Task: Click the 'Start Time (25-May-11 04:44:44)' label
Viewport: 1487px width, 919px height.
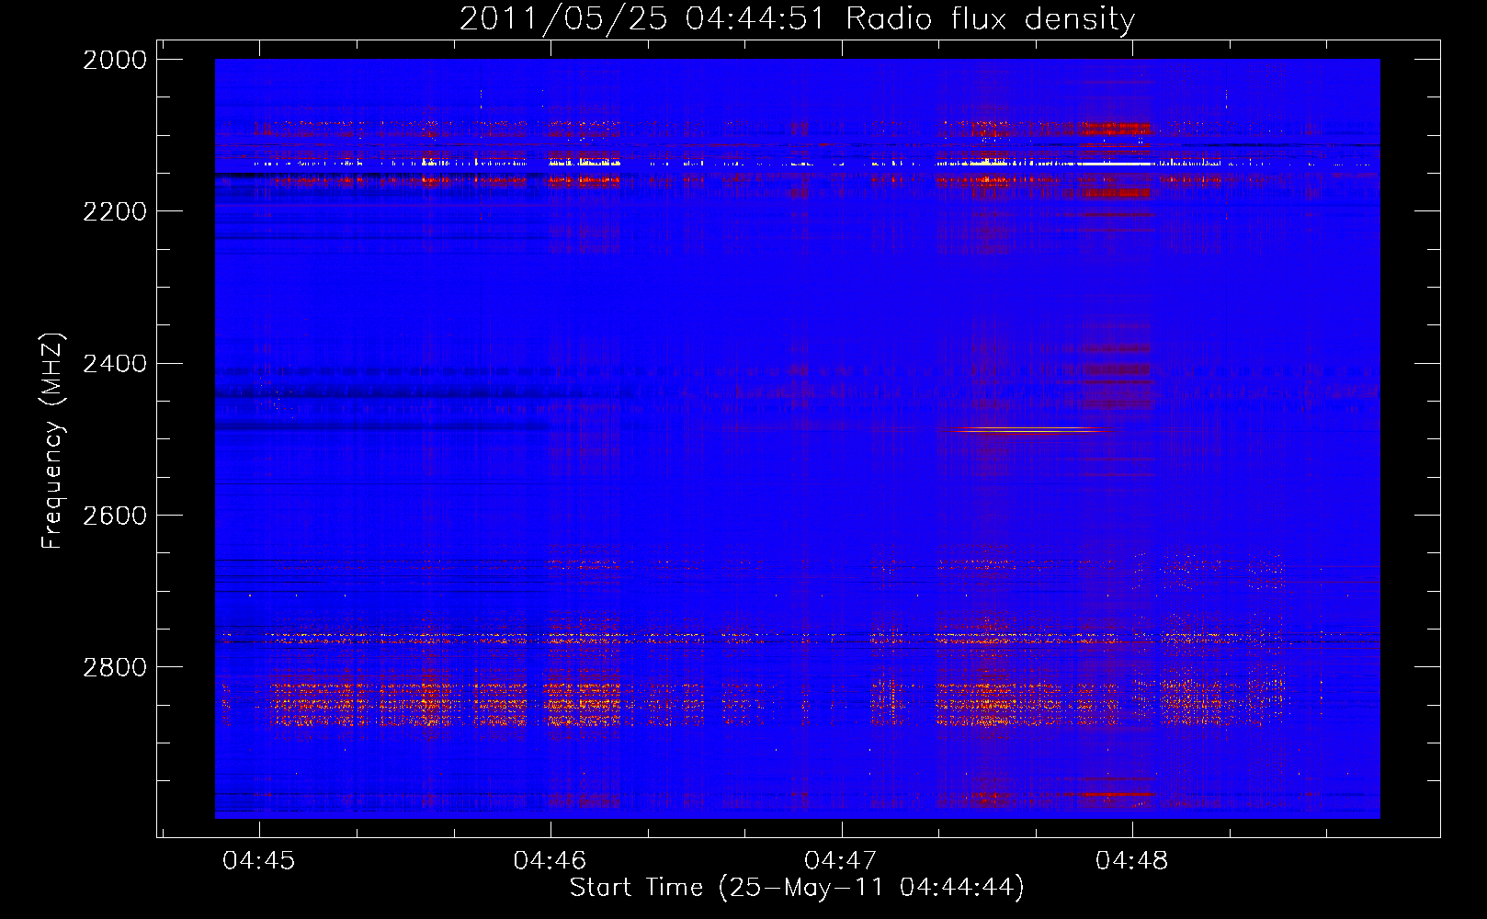Action: click(797, 888)
